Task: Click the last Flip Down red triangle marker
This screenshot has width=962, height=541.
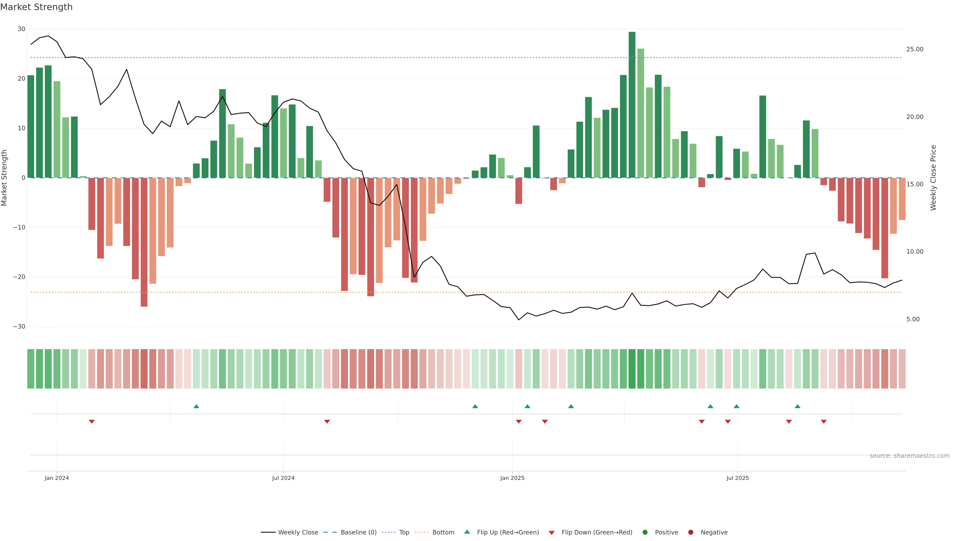Action: coord(824,422)
